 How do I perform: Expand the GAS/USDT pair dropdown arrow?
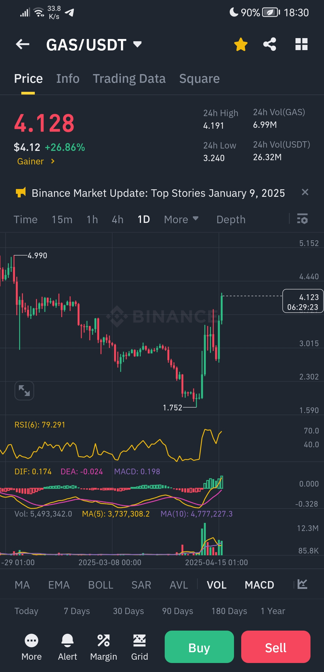(x=137, y=44)
